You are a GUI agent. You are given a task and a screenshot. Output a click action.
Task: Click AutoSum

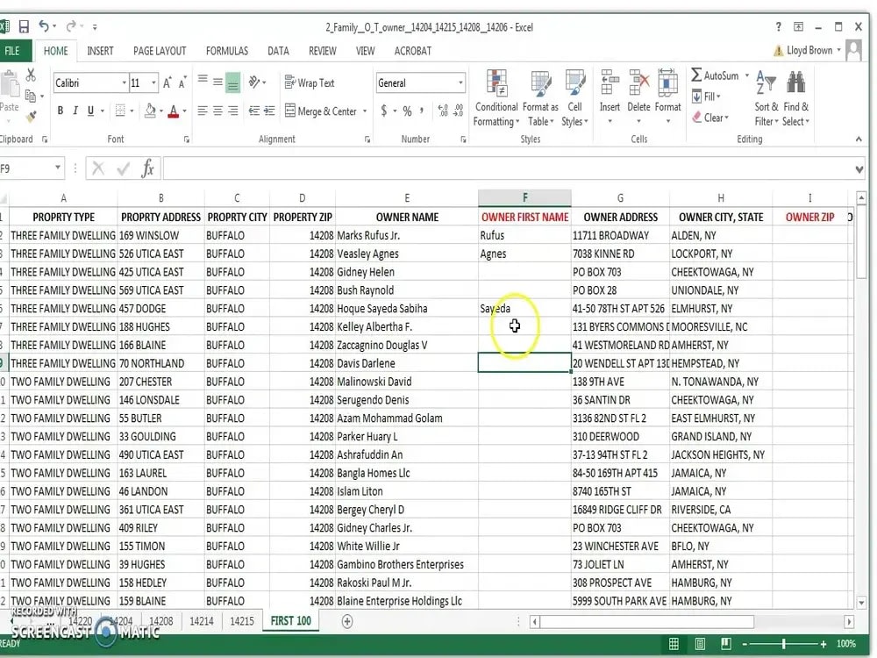point(716,75)
